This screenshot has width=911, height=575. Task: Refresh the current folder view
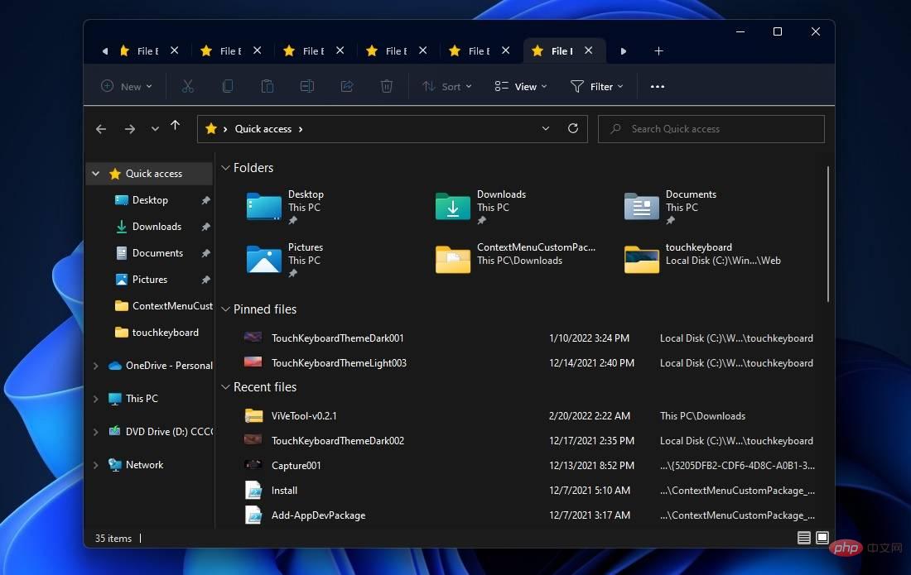pyautogui.click(x=573, y=128)
